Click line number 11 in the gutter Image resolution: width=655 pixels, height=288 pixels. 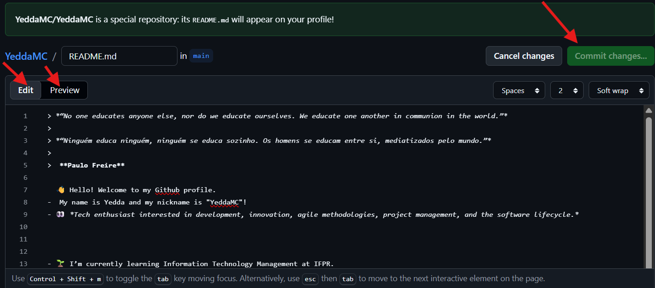click(x=23, y=239)
